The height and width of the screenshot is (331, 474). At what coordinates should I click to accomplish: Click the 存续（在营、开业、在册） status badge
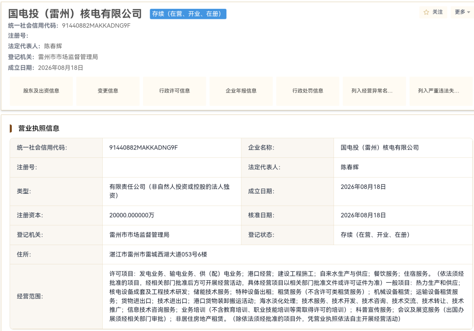pyautogui.click(x=188, y=14)
